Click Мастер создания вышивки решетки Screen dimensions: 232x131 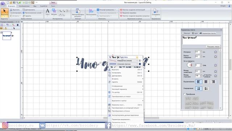[x=135, y=16]
